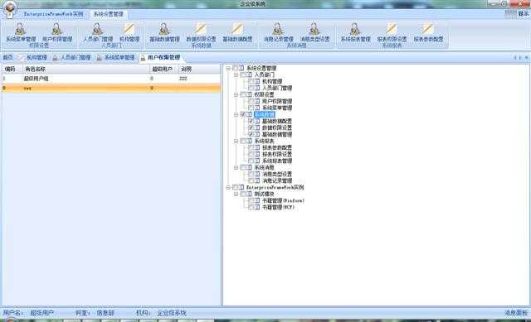The height and width of the screenshot is (322, 531).
Task: Check the 报表参数配置 checkbox in tree
Action: 251,147
